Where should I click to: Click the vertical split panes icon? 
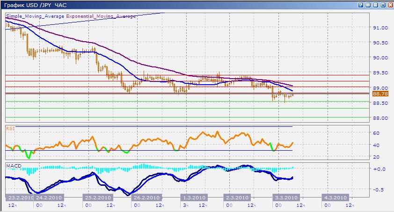[x=368, y=5]
